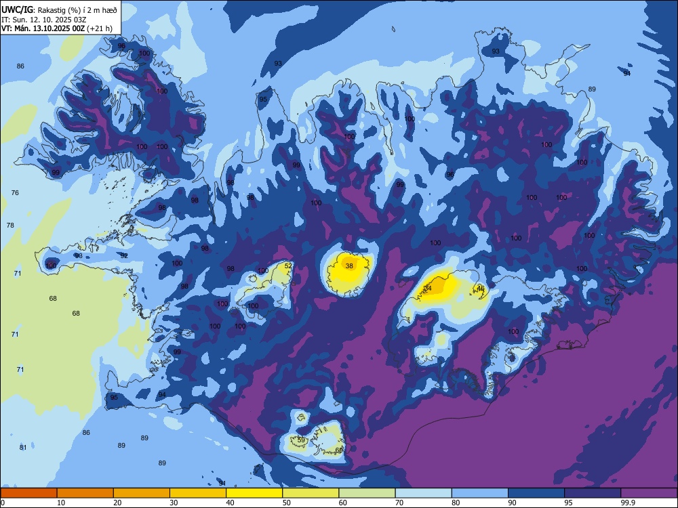Click the '30' legend scale label
The image size is (678, 508).
point(174,503)
